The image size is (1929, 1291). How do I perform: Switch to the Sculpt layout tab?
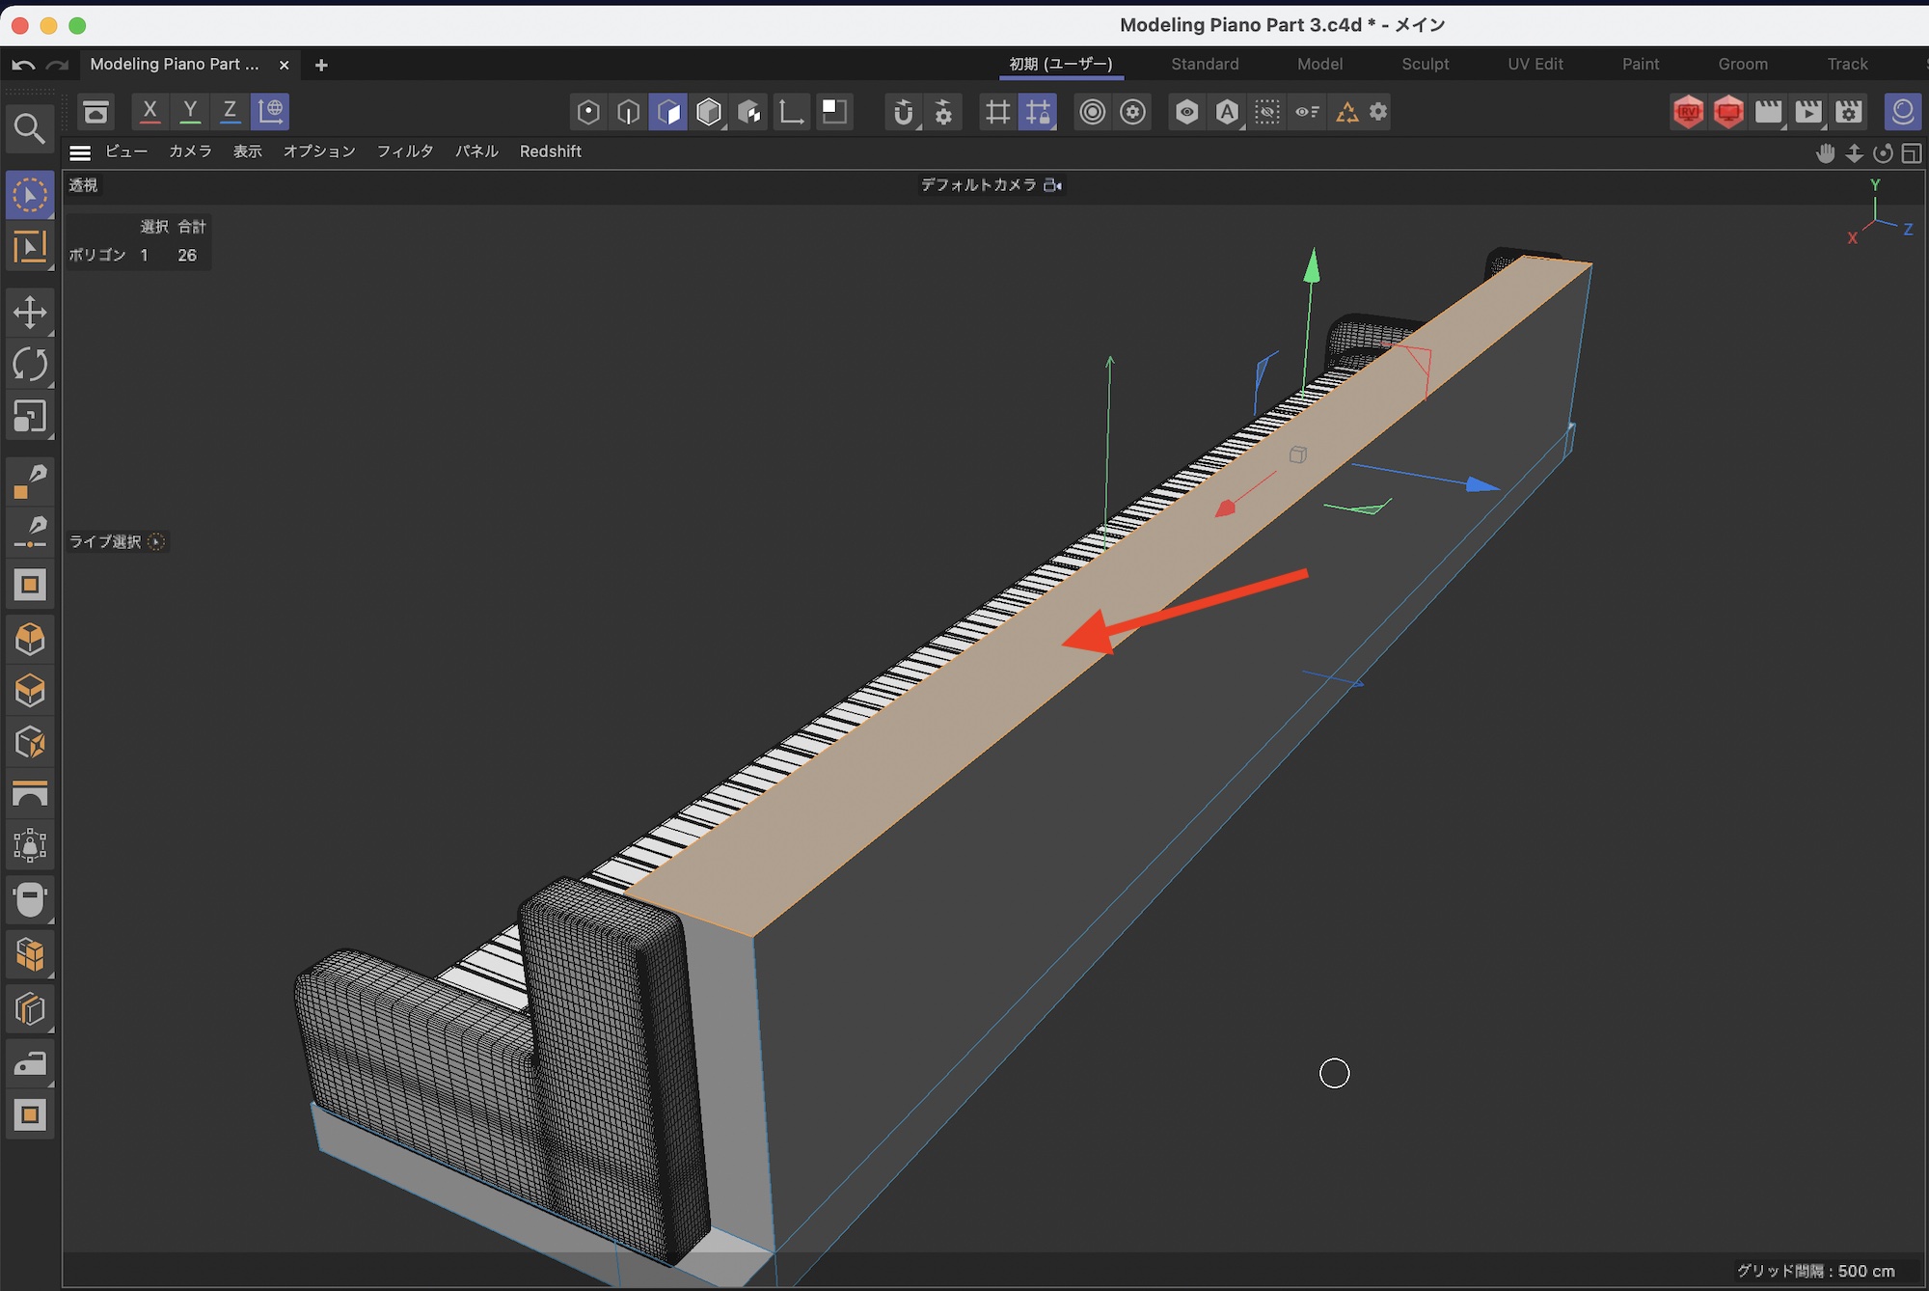pos(1425,64)
